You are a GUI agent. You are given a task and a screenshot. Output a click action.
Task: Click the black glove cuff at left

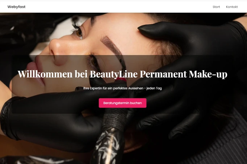point(8,118)
